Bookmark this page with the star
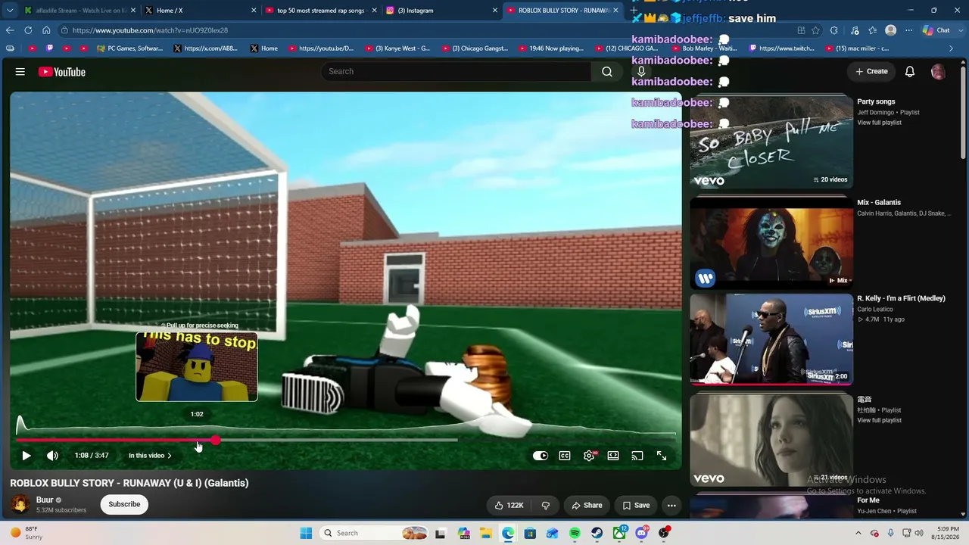 [x=816, y=30]
